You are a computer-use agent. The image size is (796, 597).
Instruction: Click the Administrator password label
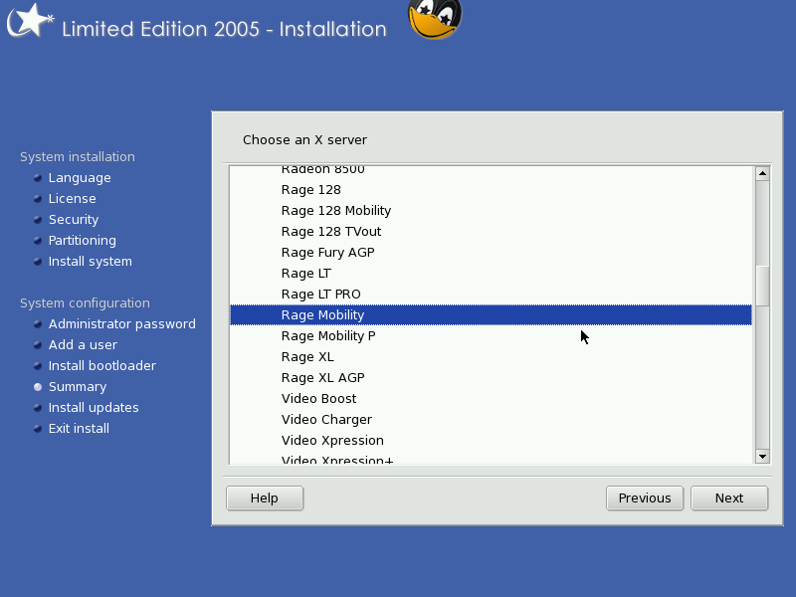[121, 324]
